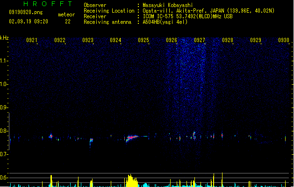Click the 0921 time marker

click(x=32, y=40)
